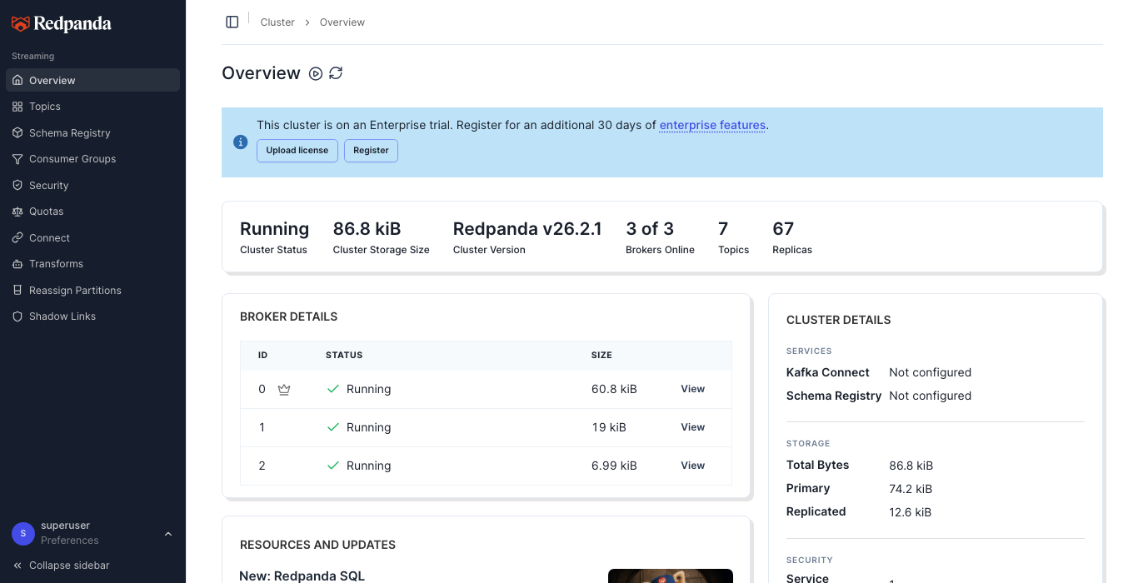The image size is (1138, 583).
Task: Click the Register button
Action: pyautogui.click(x=371, y=151)
